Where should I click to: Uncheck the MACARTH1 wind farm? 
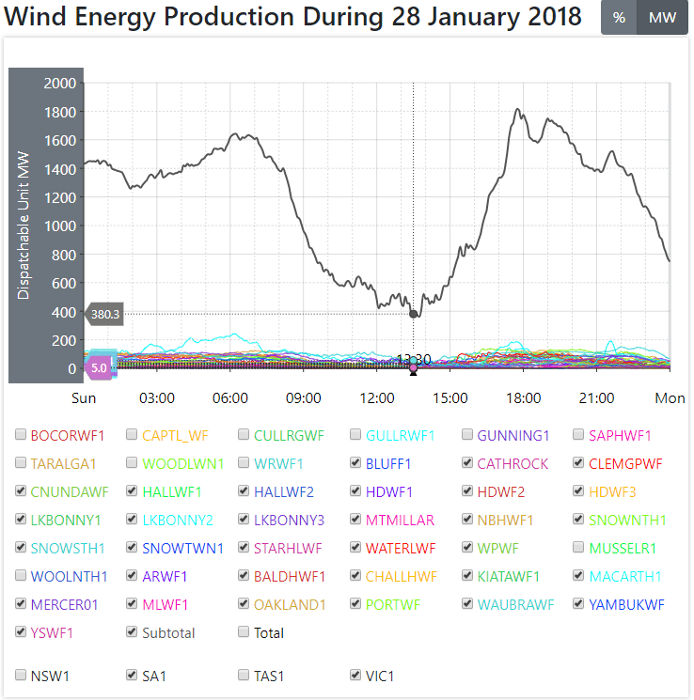(579, 576)
